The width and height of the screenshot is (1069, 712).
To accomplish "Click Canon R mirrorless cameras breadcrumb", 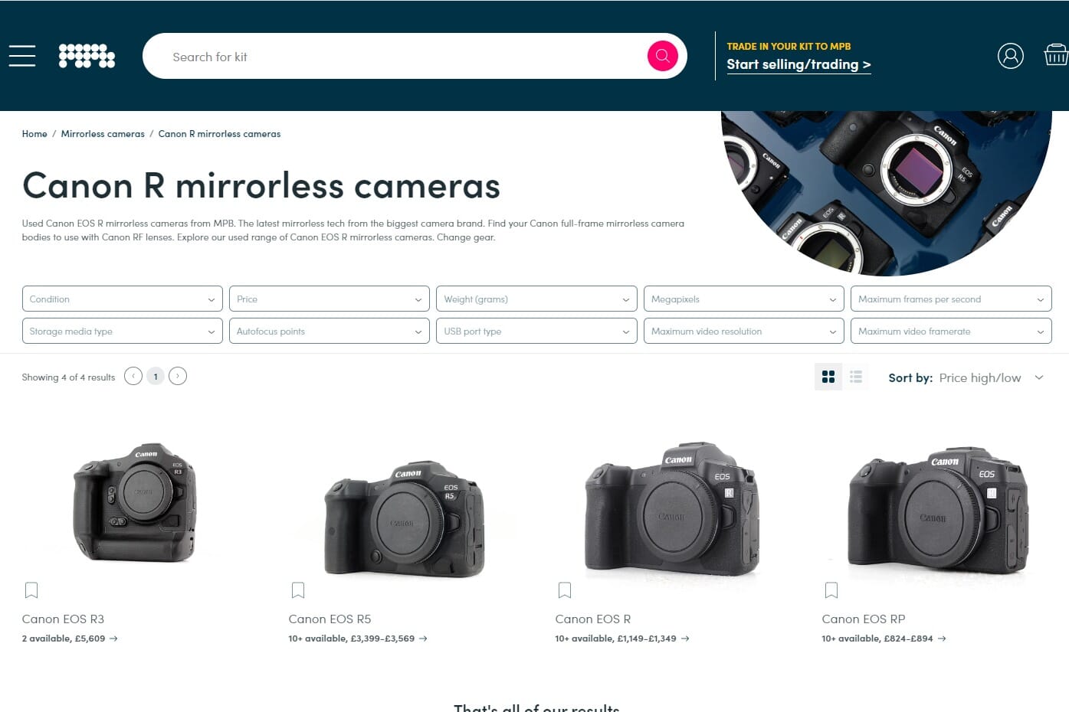I will [x=219, y=134].
